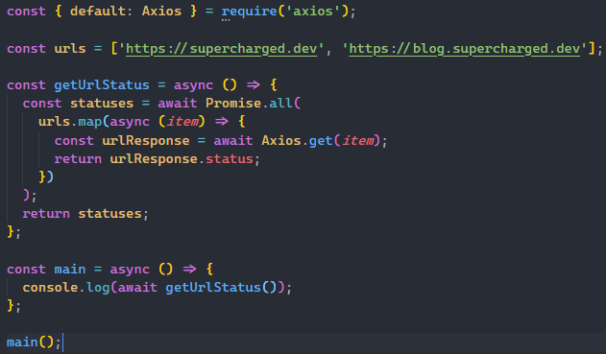Click the require keyword on first line
This screenshot has width=606, height=354.
pos(250,12)
